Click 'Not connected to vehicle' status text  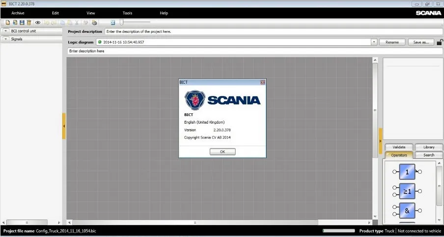419,231
